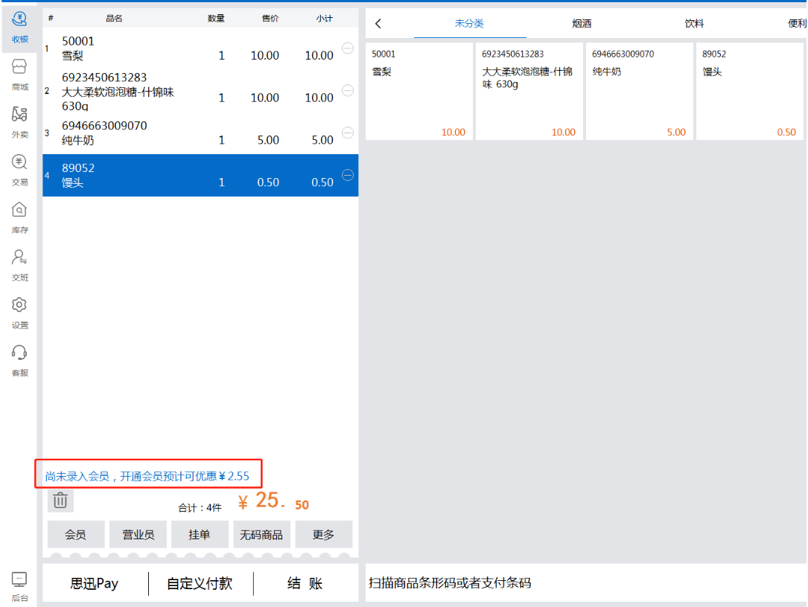Switch to the 便利 category tab
Image resolution: width=808 pixels, height=607 pixels.
(x=797, y=24)
